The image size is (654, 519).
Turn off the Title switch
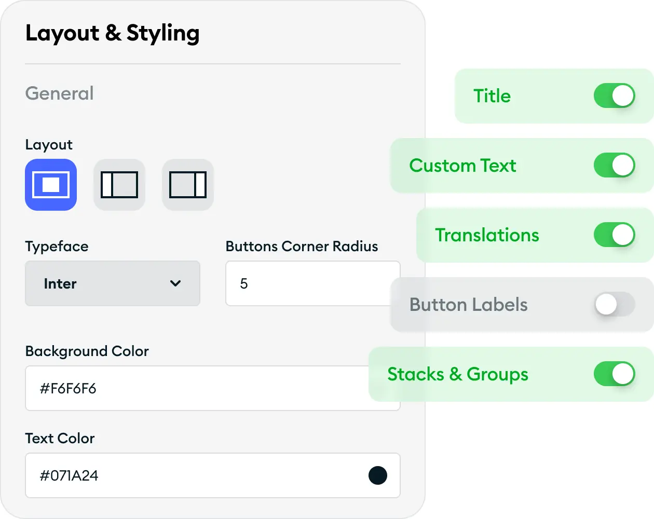tap(615, 96)
